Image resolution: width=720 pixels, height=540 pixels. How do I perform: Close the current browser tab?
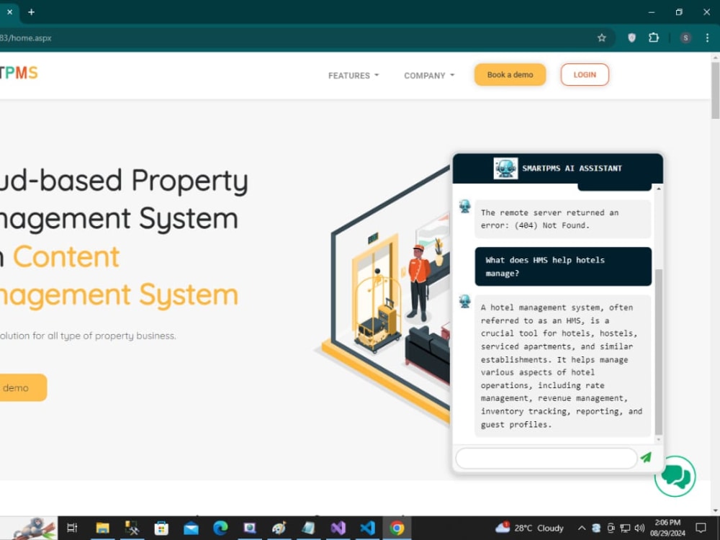tap(9, 12)
